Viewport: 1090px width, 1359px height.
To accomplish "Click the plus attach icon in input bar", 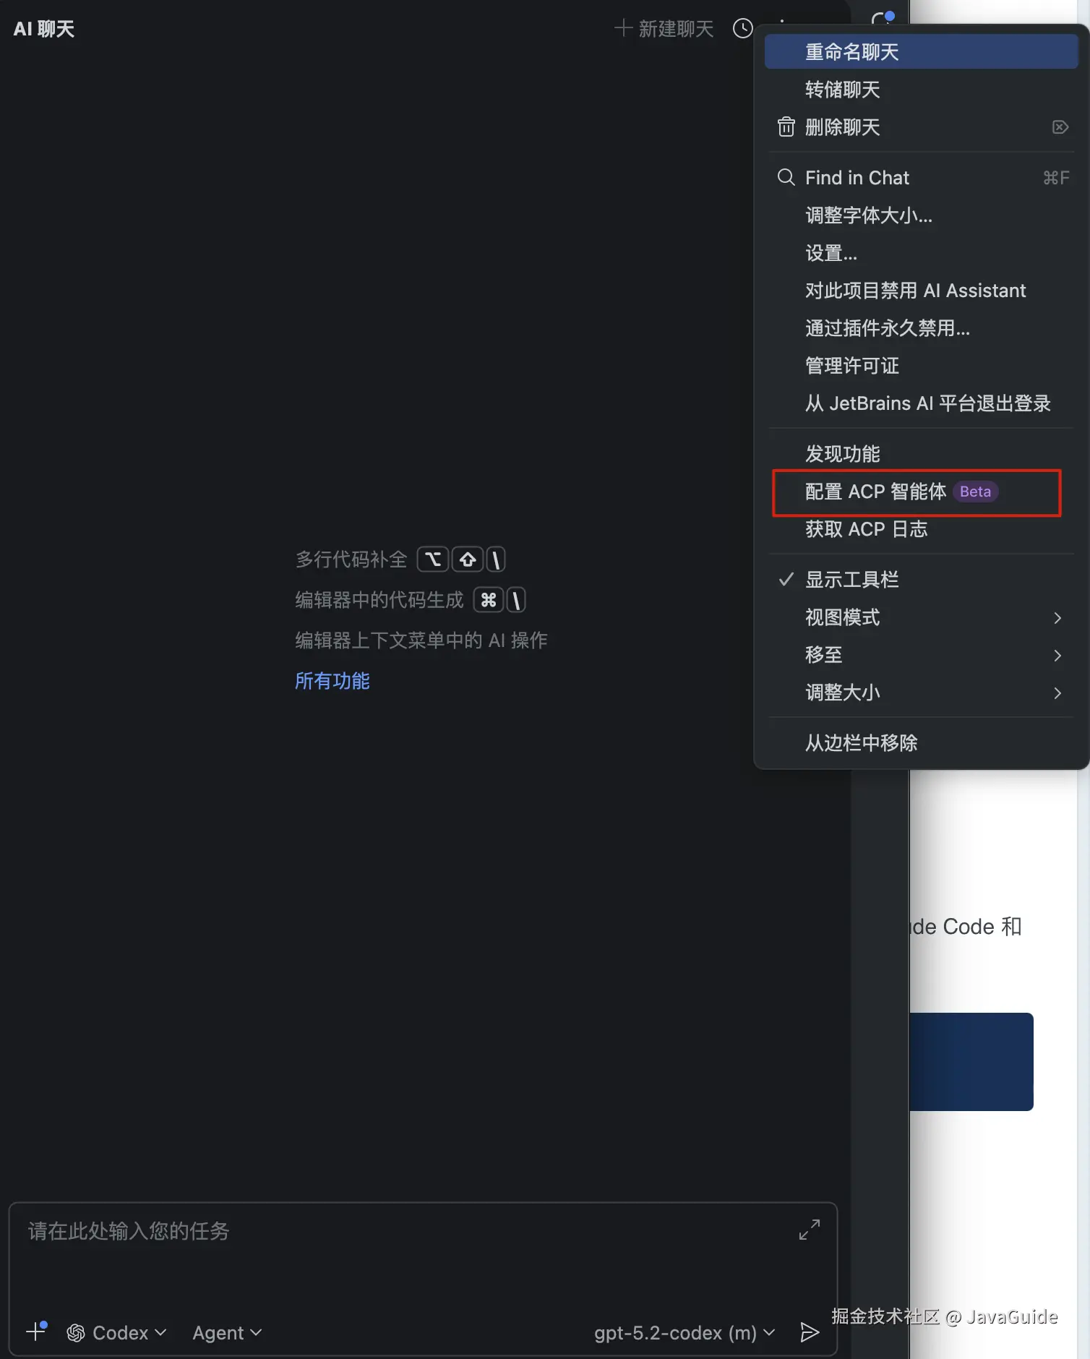I will point(35,1331).
